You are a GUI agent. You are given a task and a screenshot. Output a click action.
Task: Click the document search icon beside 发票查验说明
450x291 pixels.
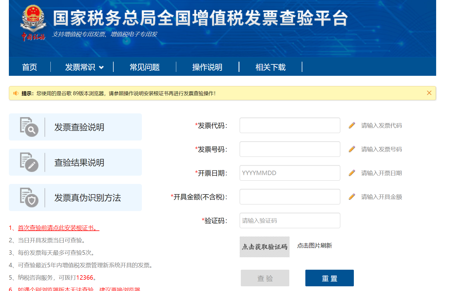[x=29, y=127]
